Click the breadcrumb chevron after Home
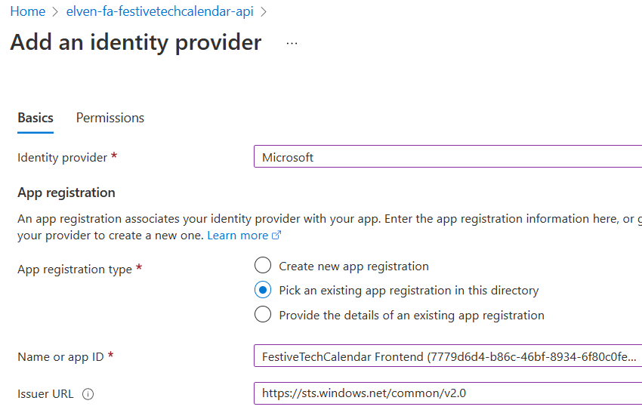The image size is (642, 419). (x=56, y=12)
